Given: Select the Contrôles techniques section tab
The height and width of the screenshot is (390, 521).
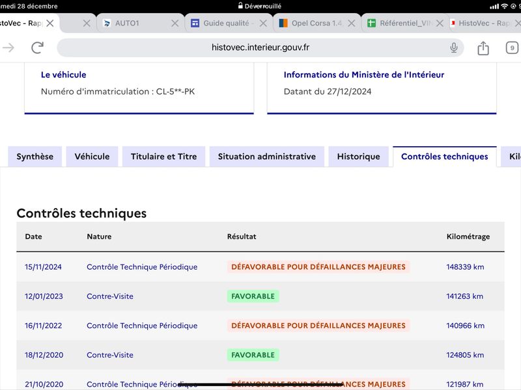Looking at the screenshot, I should (445, 157).
